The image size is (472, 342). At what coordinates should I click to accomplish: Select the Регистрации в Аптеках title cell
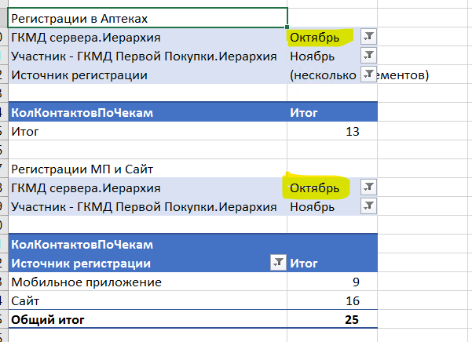coord(148,17)
